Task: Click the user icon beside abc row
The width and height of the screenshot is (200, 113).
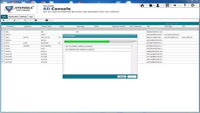Action: tap(4, 32)
